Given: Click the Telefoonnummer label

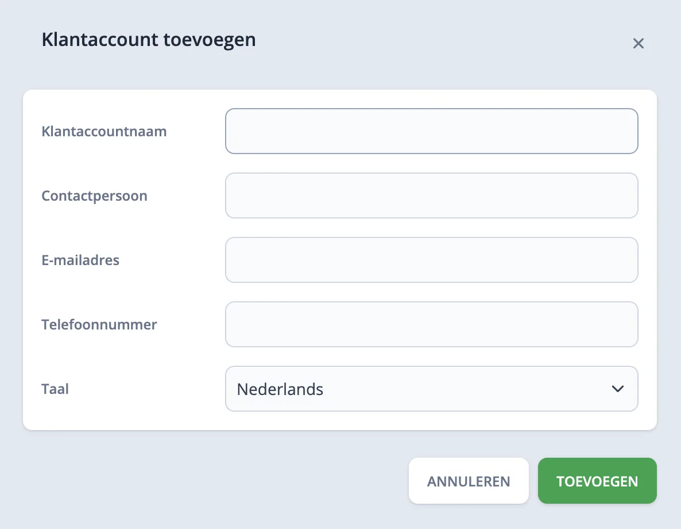Looking at the screenshot, I should pyautogui.click(x=99, y=324).
